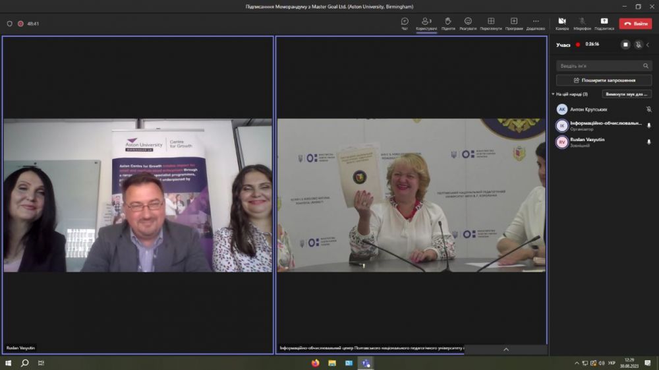The image size is (659, 370).
Task: Open the reactions emoji menu
Action: (468, 23)
